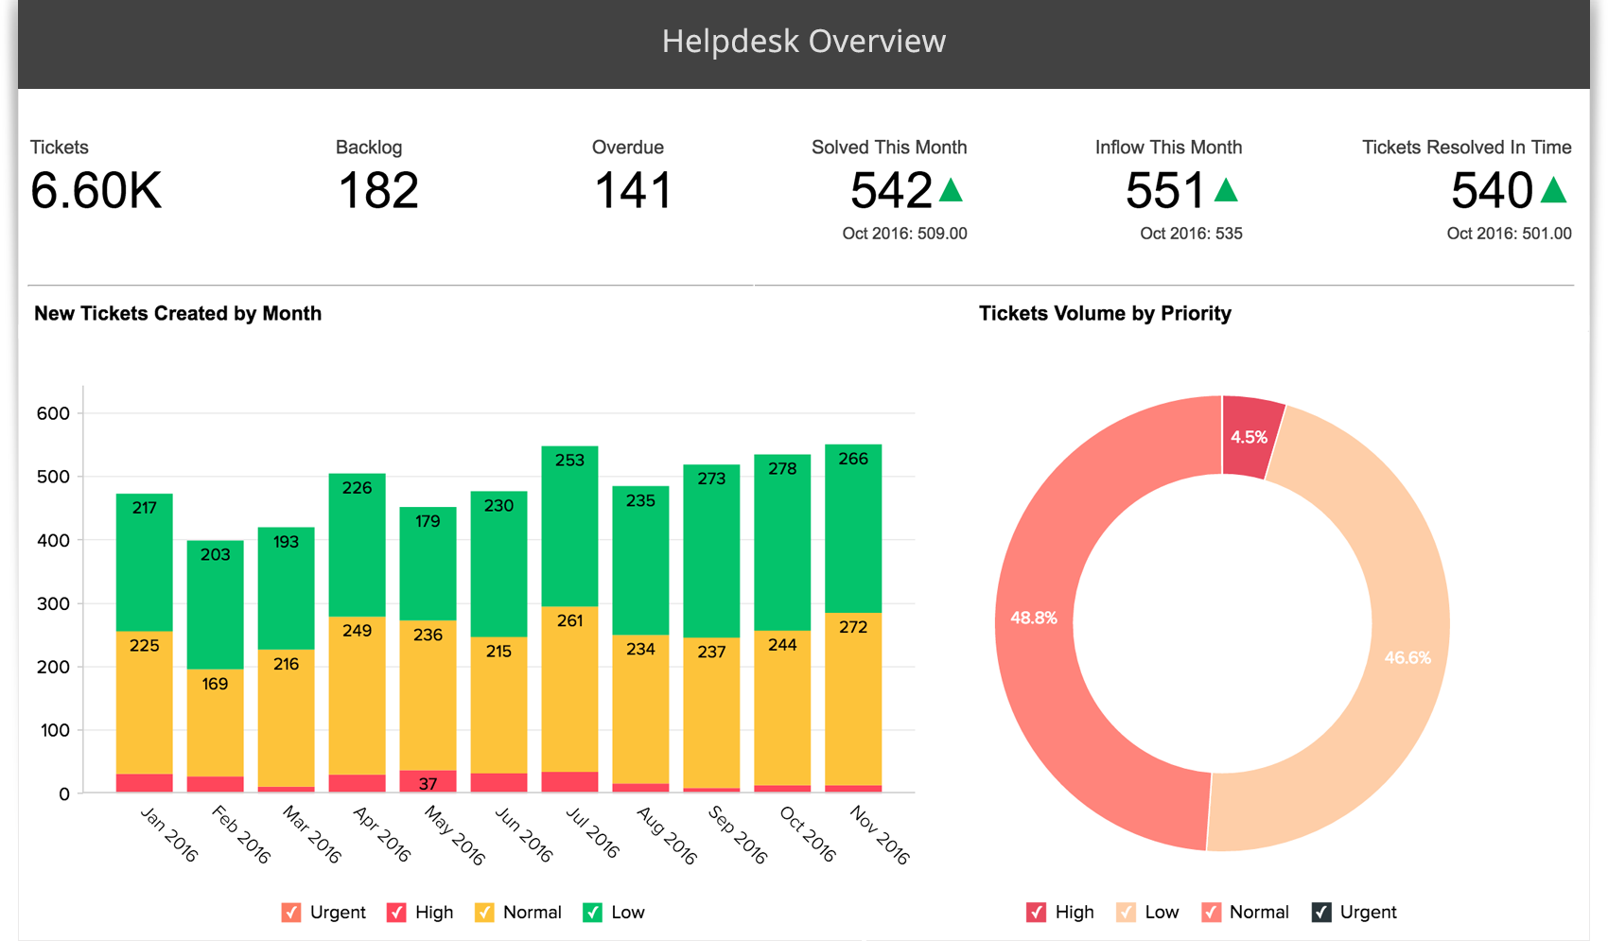Uncheck Low in the bar chart legend
Image resolution: width=1608 pixels, height=941 pixels.
[592, 912]
